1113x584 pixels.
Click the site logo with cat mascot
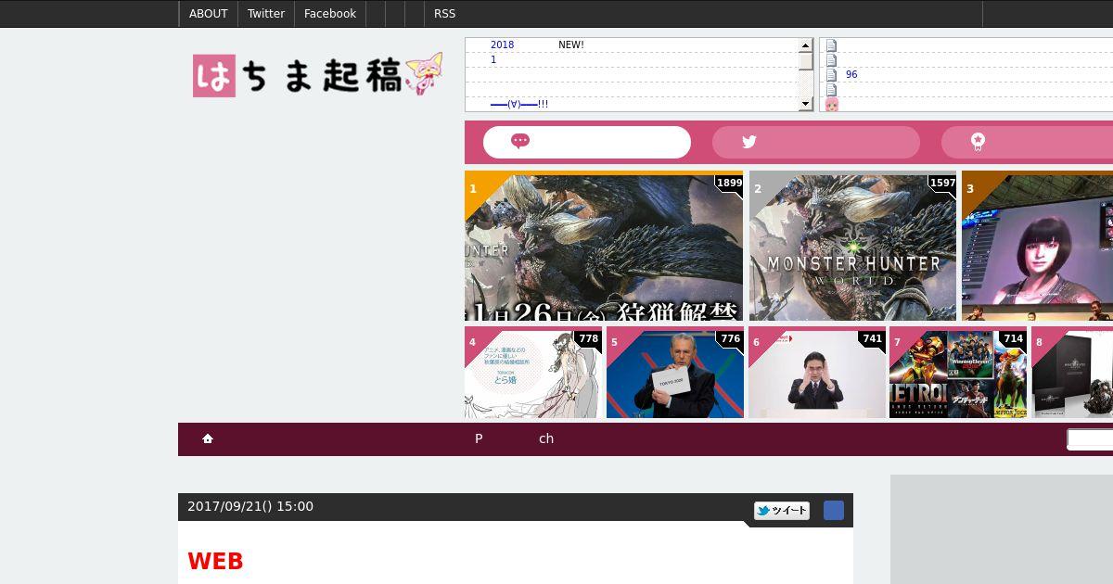(317, 74)
